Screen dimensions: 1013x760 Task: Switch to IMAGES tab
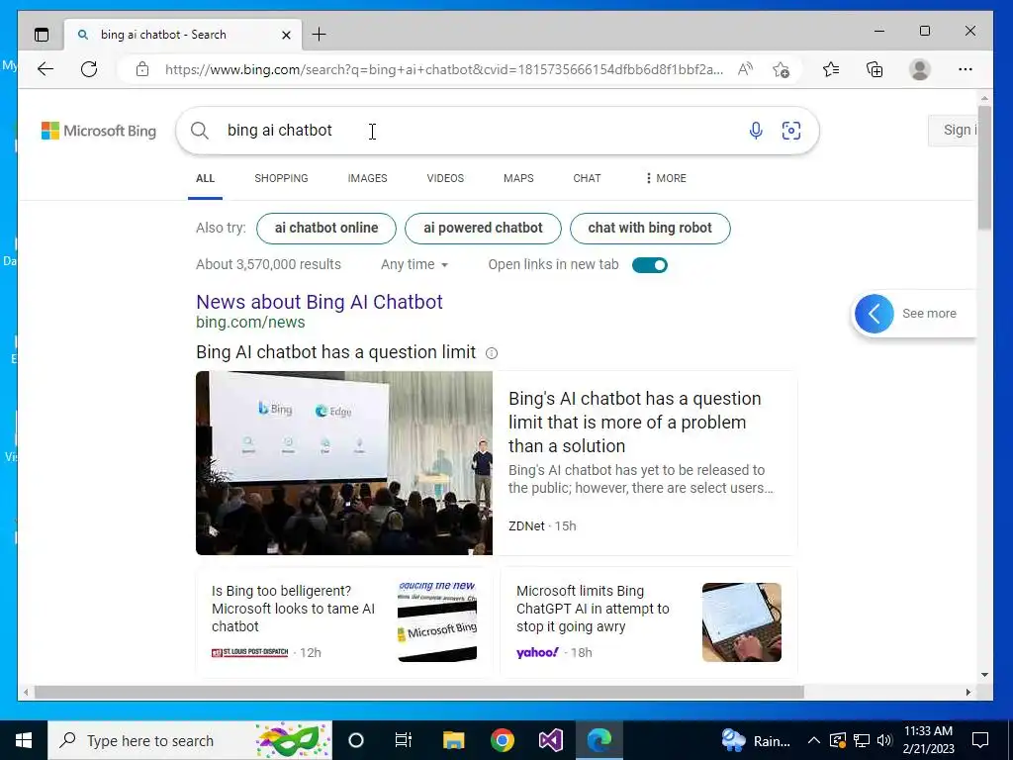(x=368, y=178)
